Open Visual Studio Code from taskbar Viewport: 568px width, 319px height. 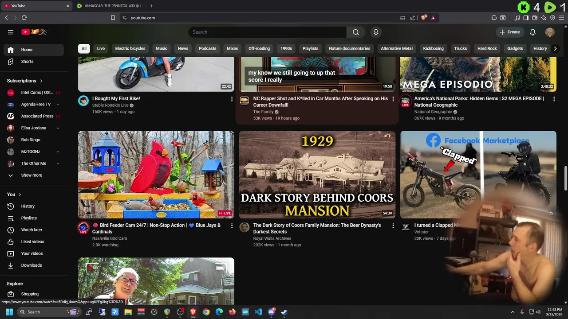258,312
